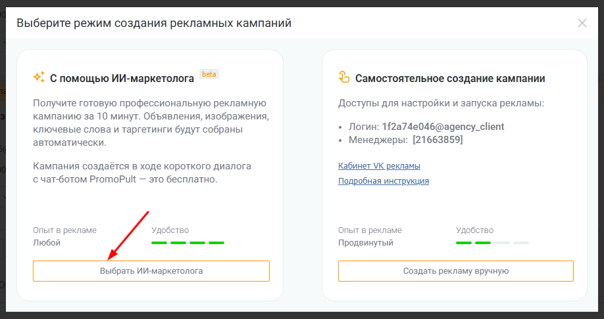Screen dimensions: 604x319
Task: Click the four-bar Удобство indicator in the AI card
Action: click(188, 243)
